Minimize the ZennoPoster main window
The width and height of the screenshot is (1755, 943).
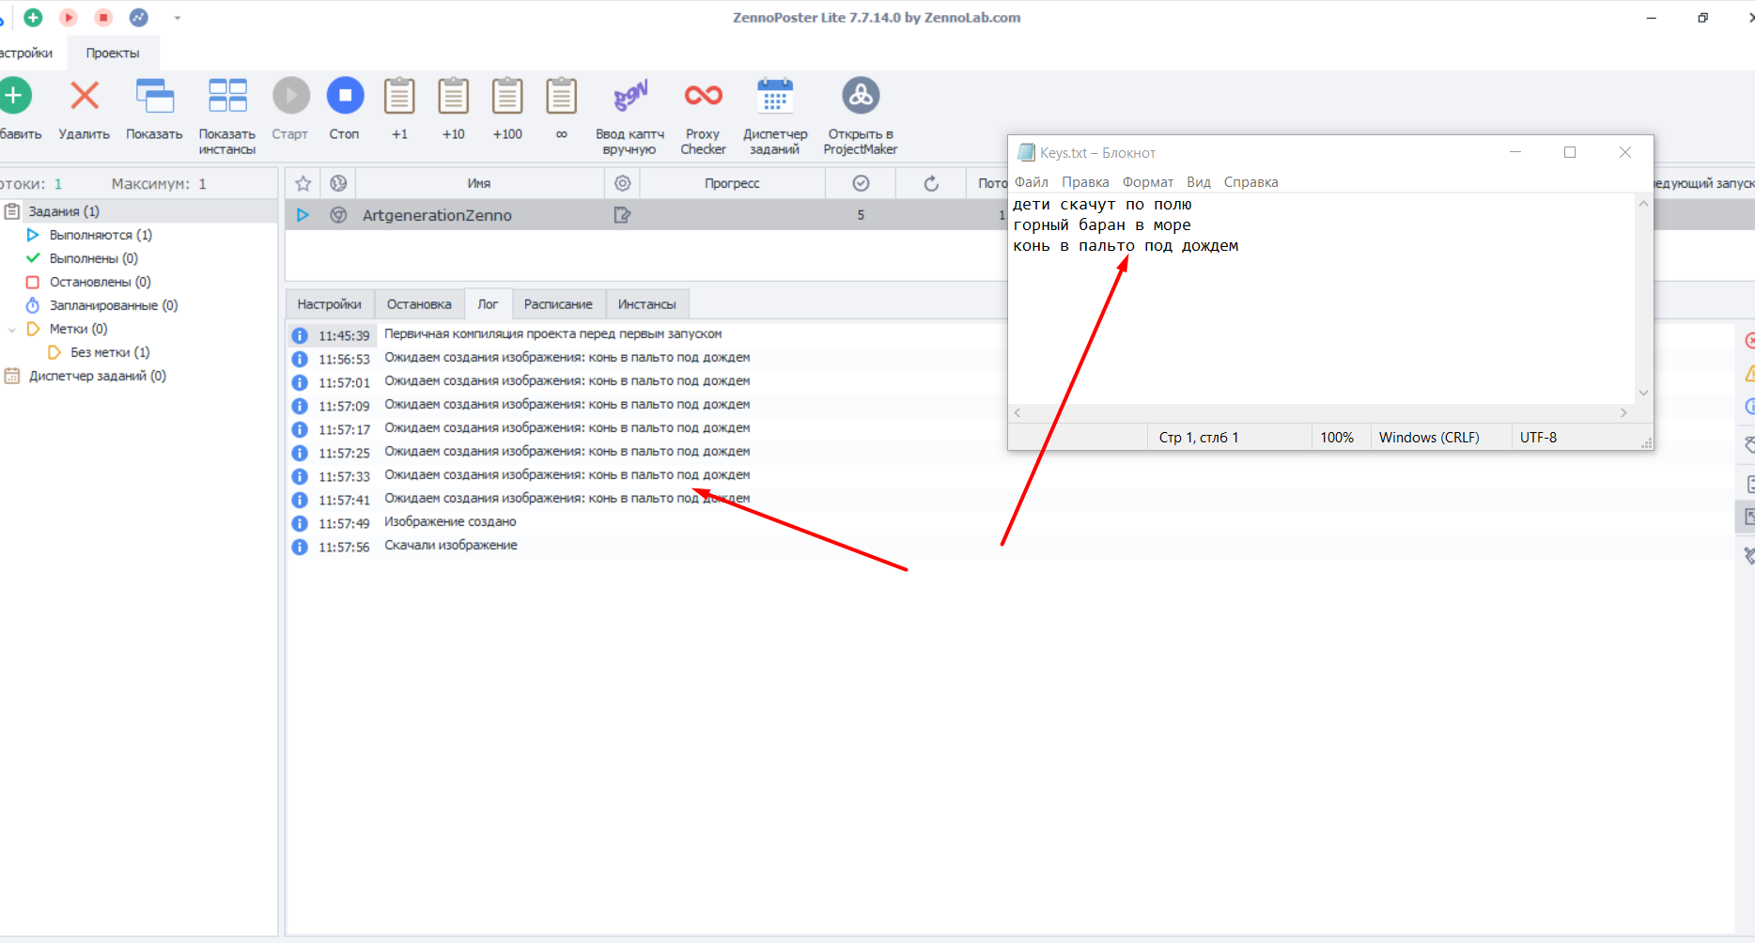pyautogui.click(x=1652, y=18)
